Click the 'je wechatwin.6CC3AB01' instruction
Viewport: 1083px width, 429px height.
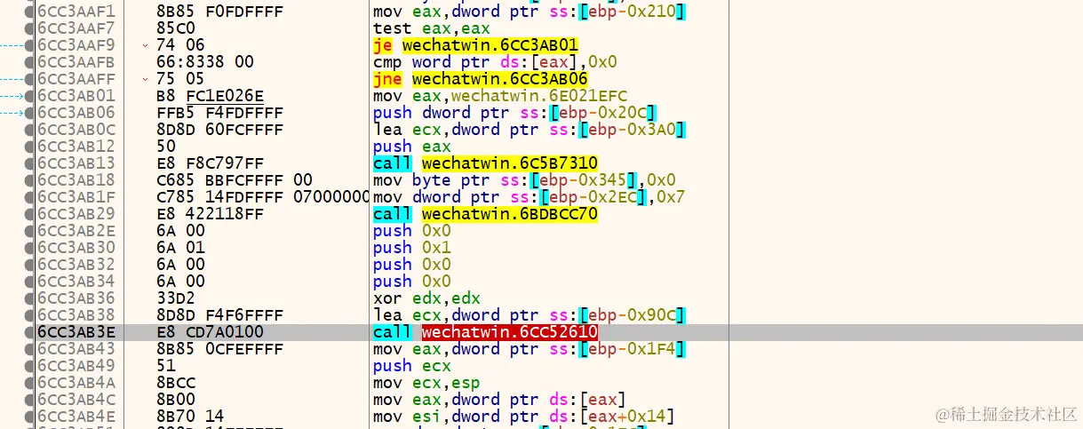pyautogui.click(x=476, y=45)
